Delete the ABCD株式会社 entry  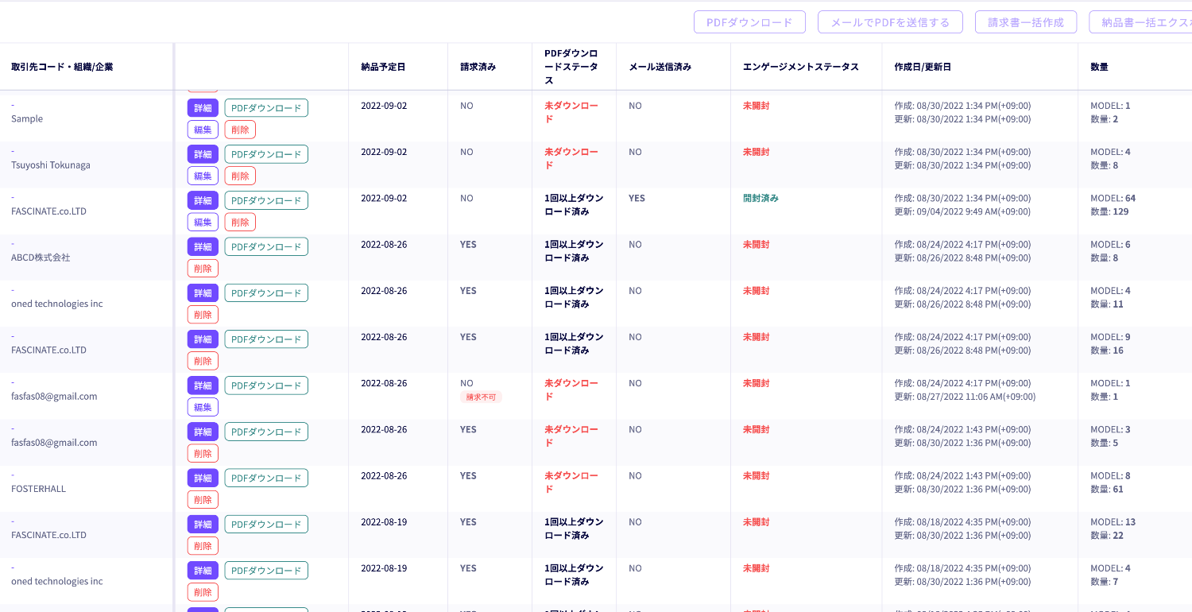203,268
